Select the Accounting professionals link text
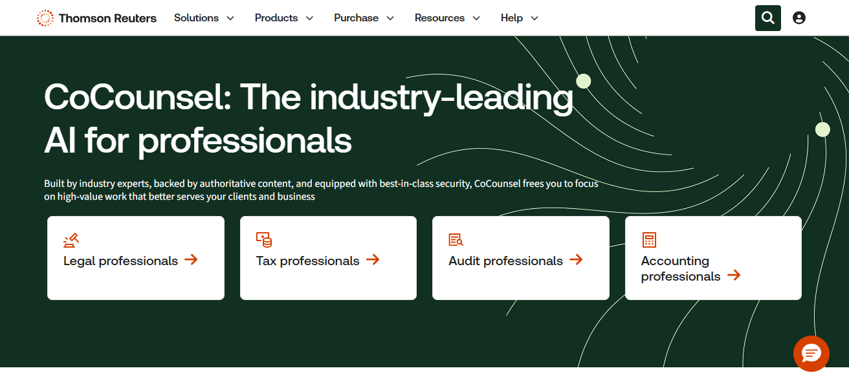 click(x=681, y=268)
